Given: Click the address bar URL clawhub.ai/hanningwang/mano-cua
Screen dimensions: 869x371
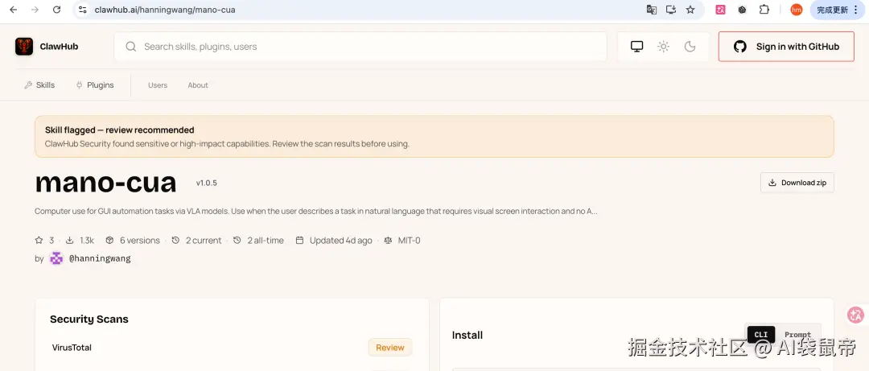Looking at the screenshot, I should [165, 10].
